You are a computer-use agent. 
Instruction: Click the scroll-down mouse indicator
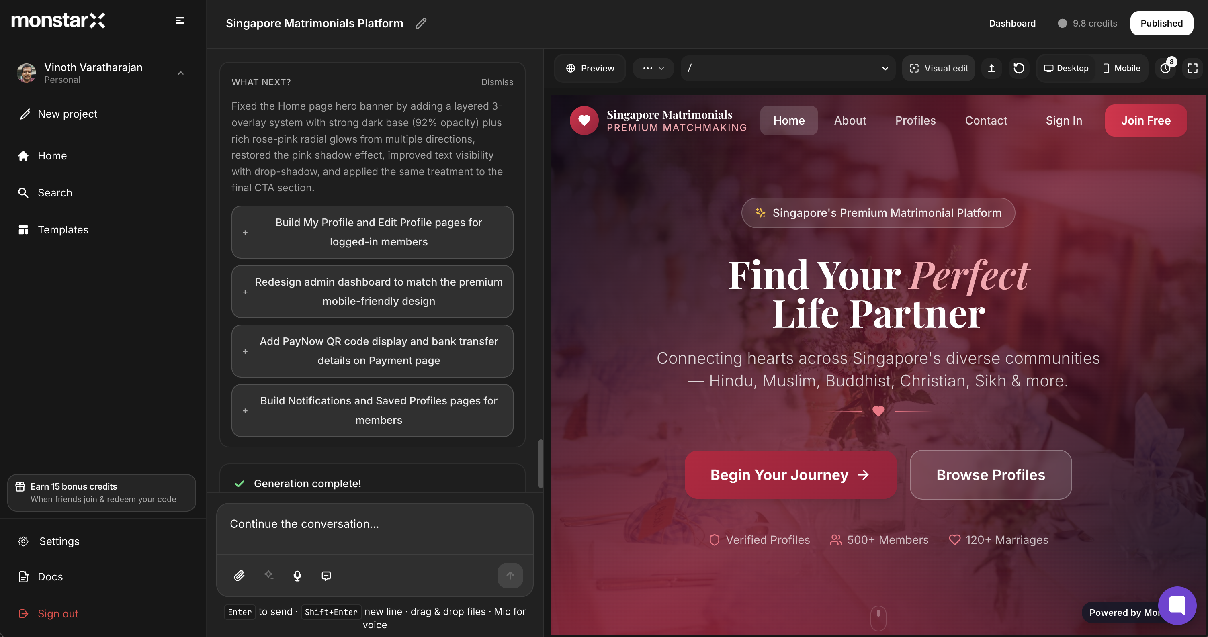pos(878,618)
